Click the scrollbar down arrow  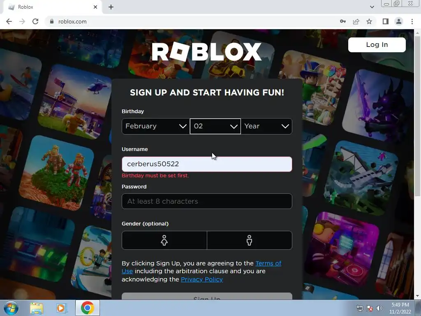(x=417, y=296)
